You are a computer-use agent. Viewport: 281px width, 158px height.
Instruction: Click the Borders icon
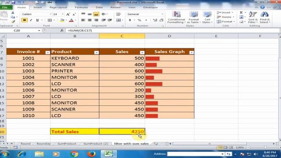[50, 20]
